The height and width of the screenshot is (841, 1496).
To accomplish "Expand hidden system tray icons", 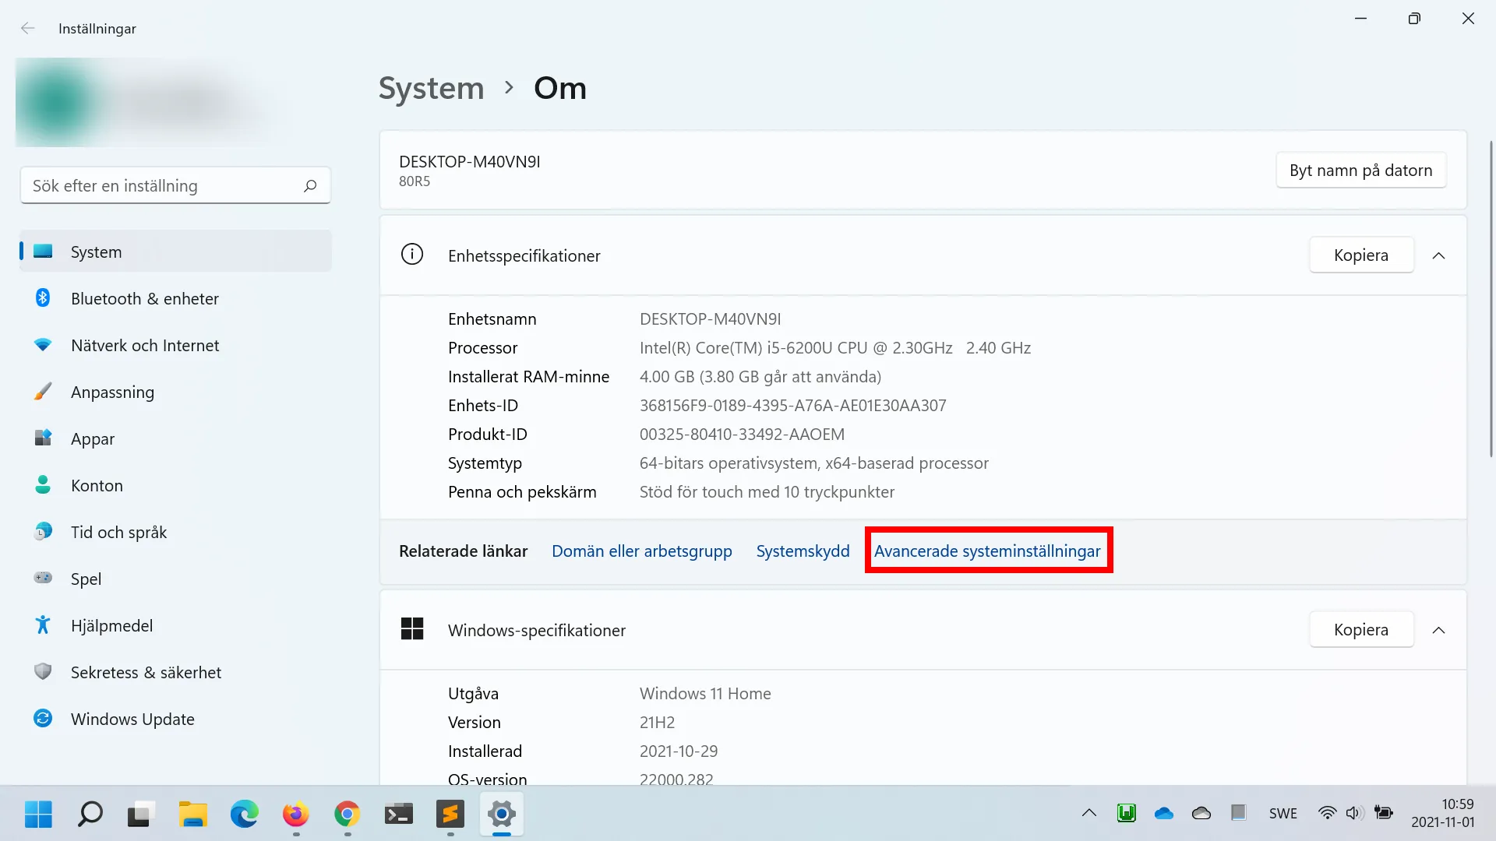I will coord(1089,813).
